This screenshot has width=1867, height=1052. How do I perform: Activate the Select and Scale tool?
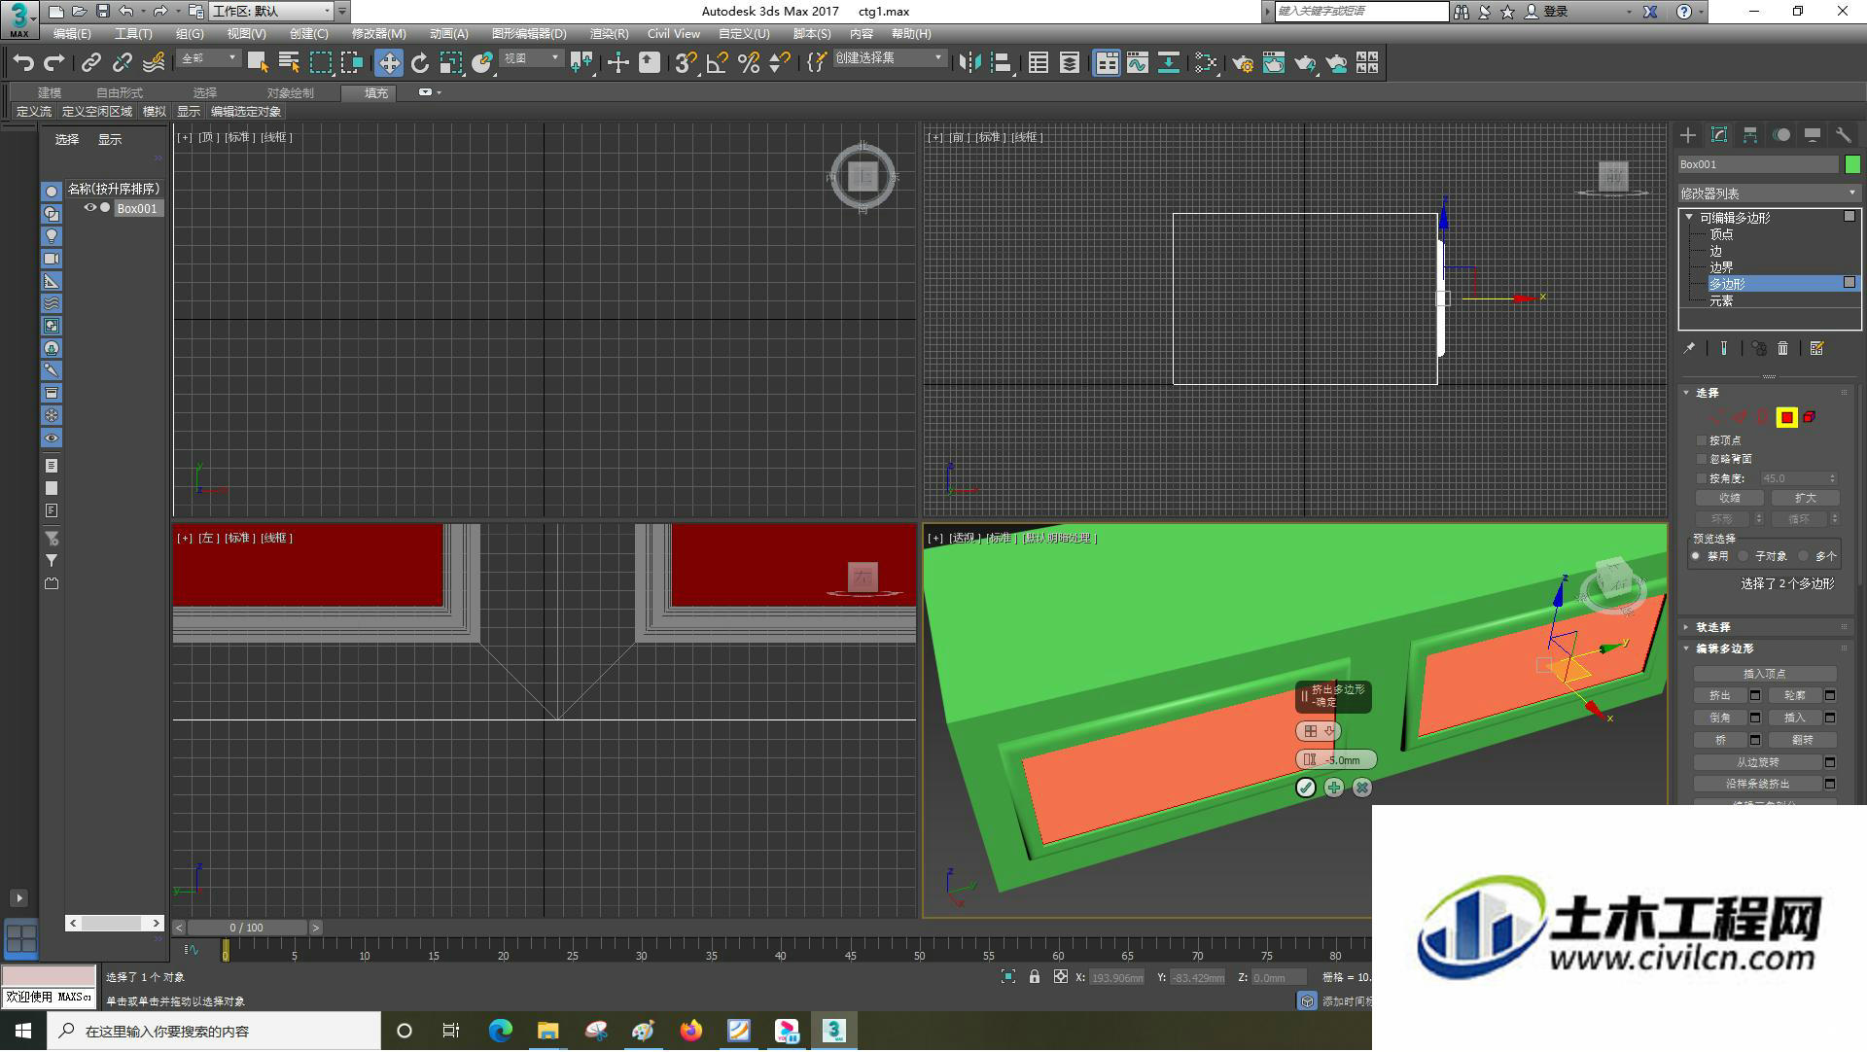[451, 63]
